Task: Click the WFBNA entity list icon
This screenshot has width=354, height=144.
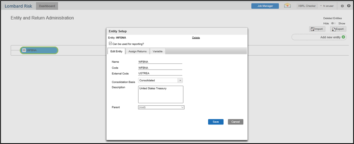Action: tap(24, 50)
